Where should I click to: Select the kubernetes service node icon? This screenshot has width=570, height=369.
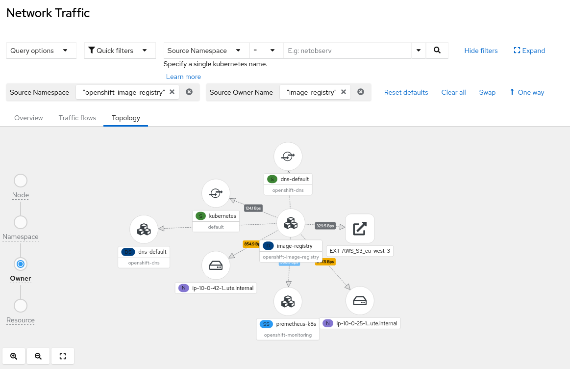(216, 193)
